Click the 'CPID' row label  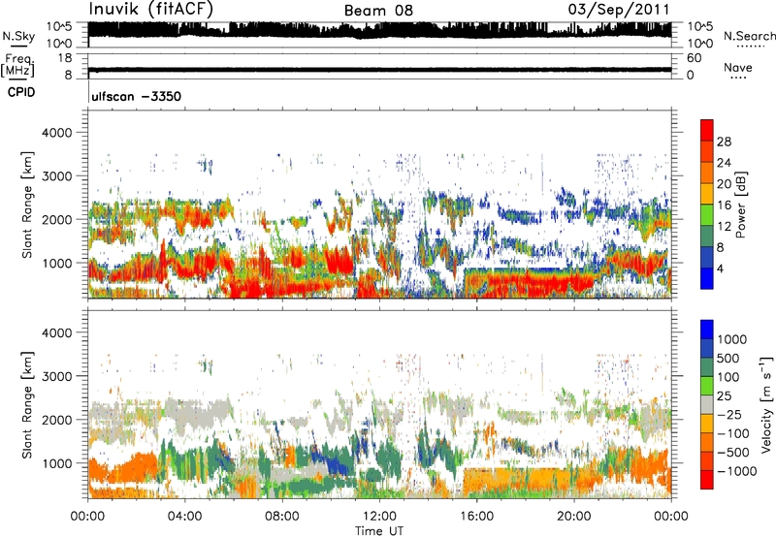(x=21, y=92)
